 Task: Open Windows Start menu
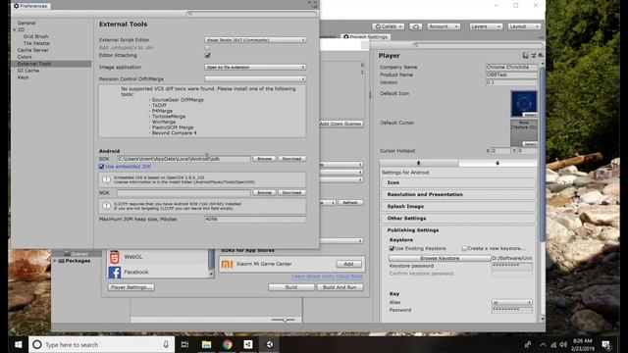point(18,344)
